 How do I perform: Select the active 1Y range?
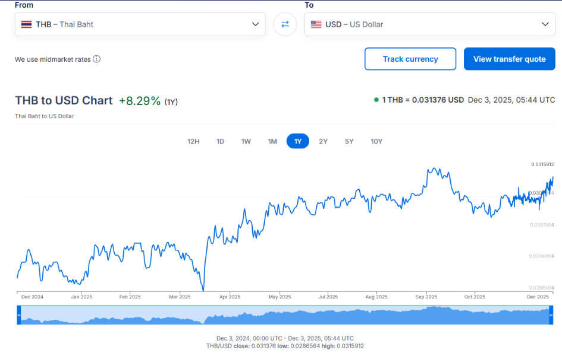pyautogui.click(x=298, y=141)
